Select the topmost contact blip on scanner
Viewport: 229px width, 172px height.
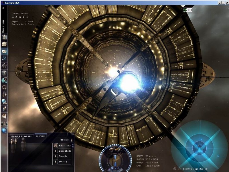pos(201,138)
